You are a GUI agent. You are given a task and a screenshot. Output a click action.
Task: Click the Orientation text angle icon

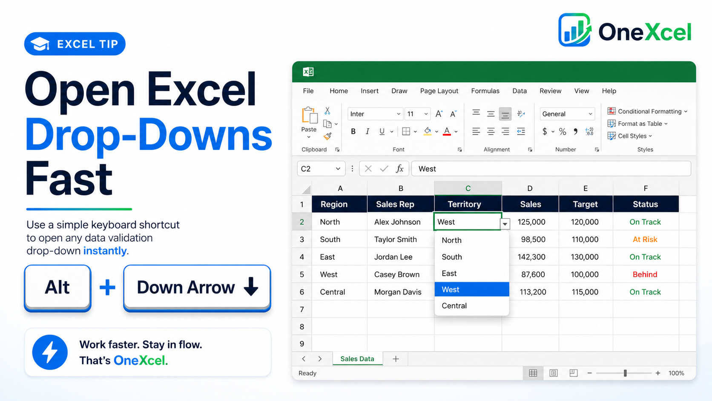tap(521, 114)
